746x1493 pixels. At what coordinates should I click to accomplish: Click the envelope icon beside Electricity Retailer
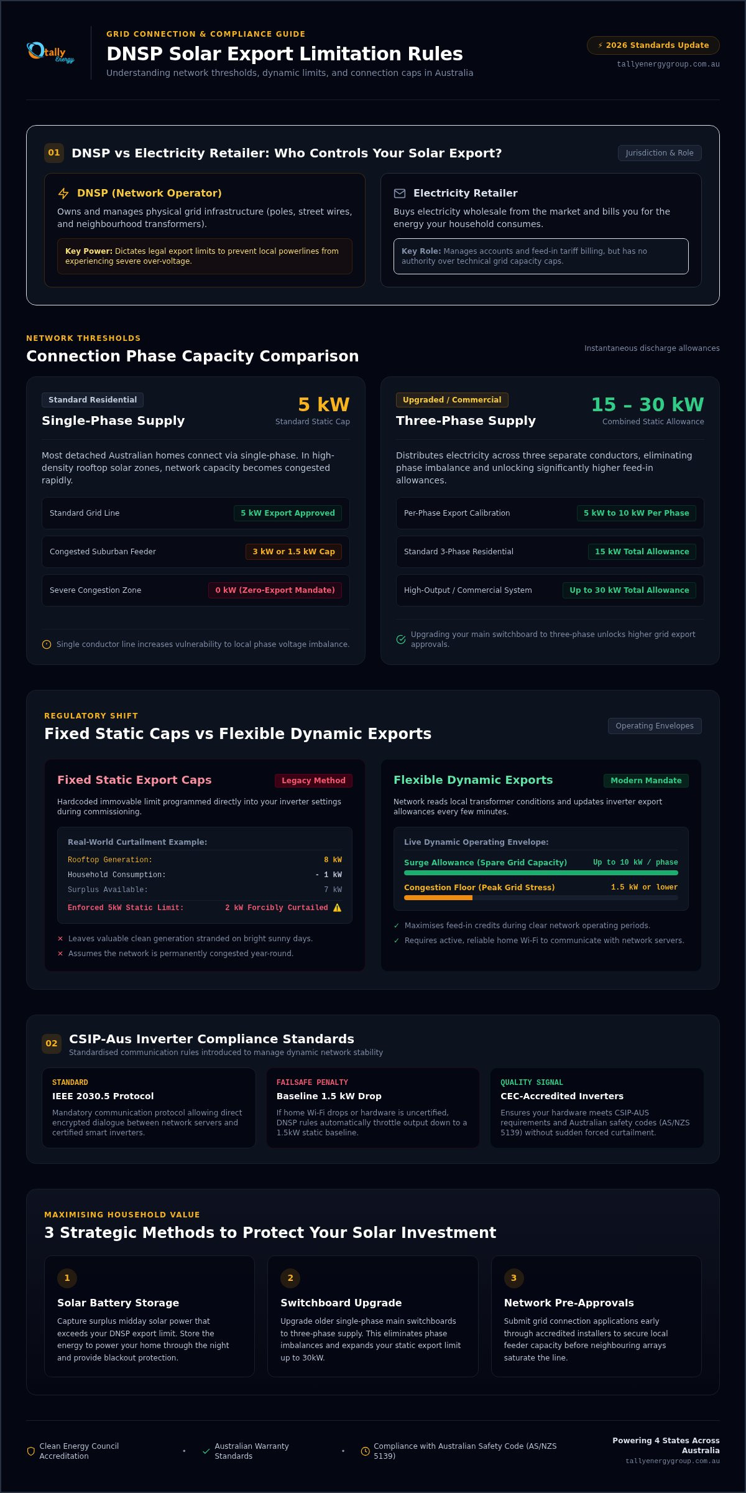click(x=400, y=193)
